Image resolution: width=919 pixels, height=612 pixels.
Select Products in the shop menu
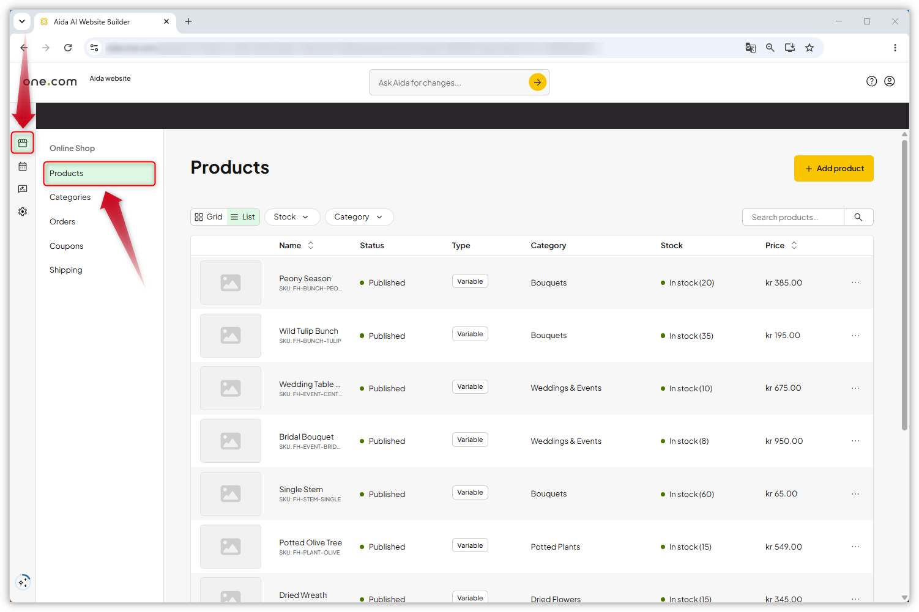[100, 174]
